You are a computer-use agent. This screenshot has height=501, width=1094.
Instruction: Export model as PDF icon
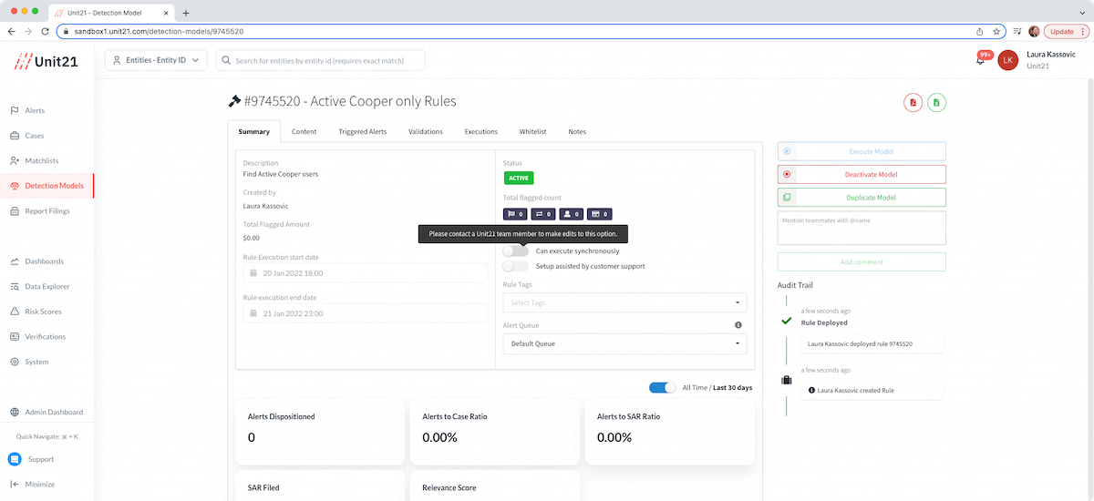[x=913, y=102]
